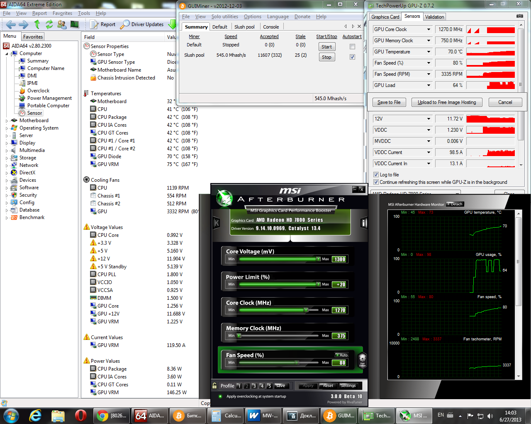Screen dimensions: 531x424
Task: Click the AIDA64 back arrow icon
Action: click(x=11, y=24)
